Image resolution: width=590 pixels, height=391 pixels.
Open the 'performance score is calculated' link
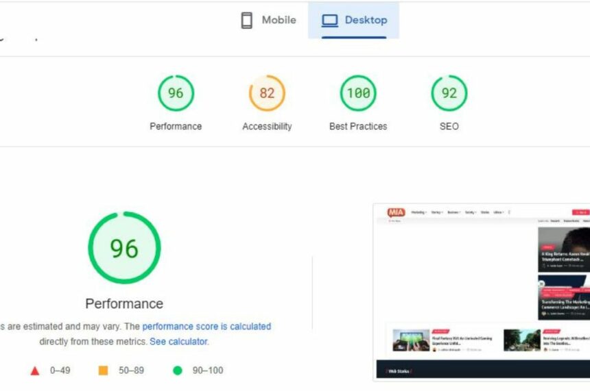(206, 327)
